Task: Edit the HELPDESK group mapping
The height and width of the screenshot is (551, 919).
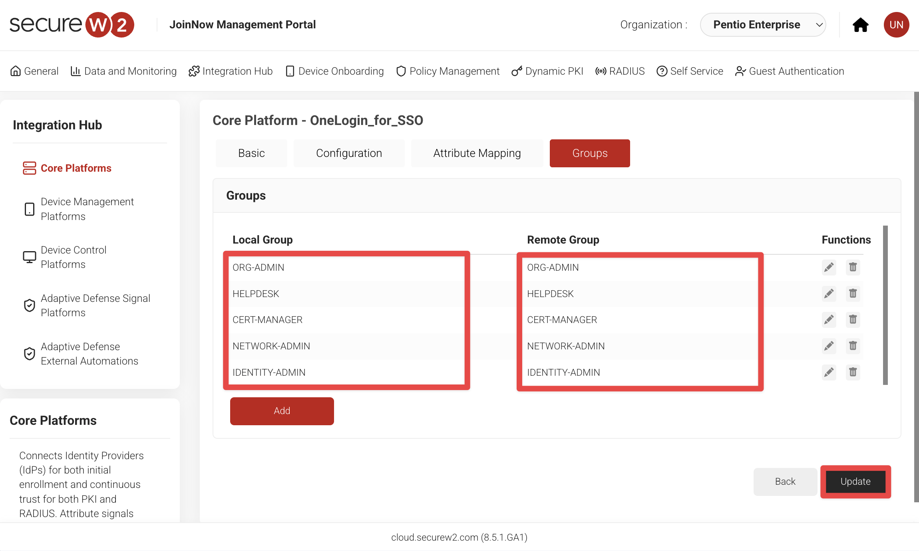Action: coord(829,293)
